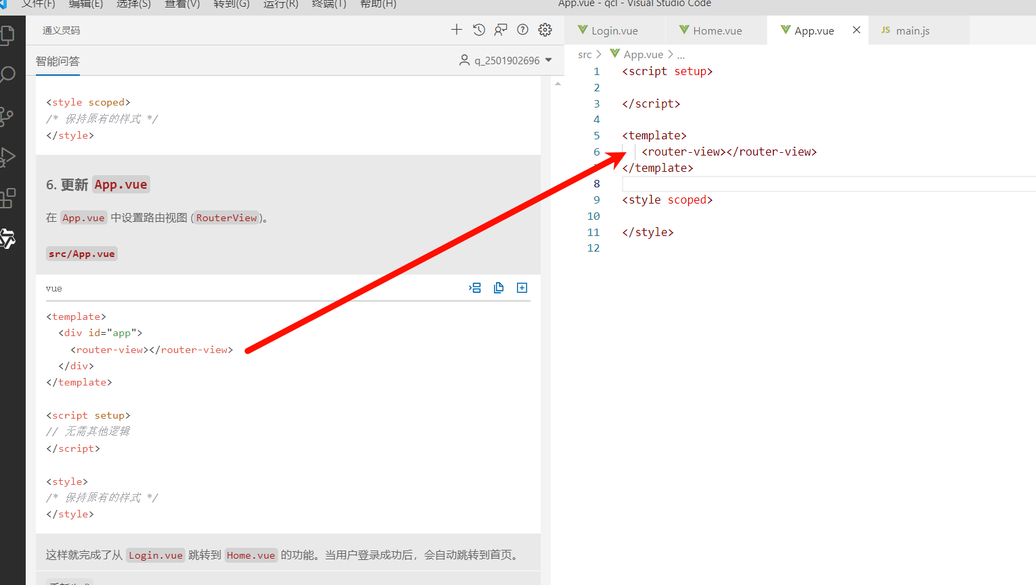Place cursor on empty editor line 8
The width and height of the screenshot is (1036, 585).
click(829, 184)
